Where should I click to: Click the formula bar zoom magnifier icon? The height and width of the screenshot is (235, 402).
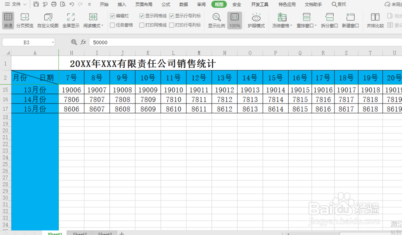(74, 42)
